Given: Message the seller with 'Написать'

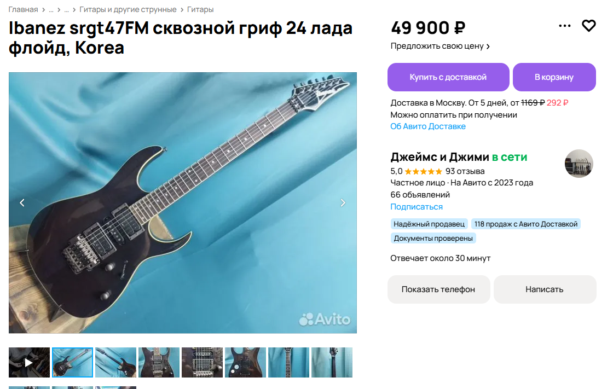Looking at the screenshot, I should [545, 289].
